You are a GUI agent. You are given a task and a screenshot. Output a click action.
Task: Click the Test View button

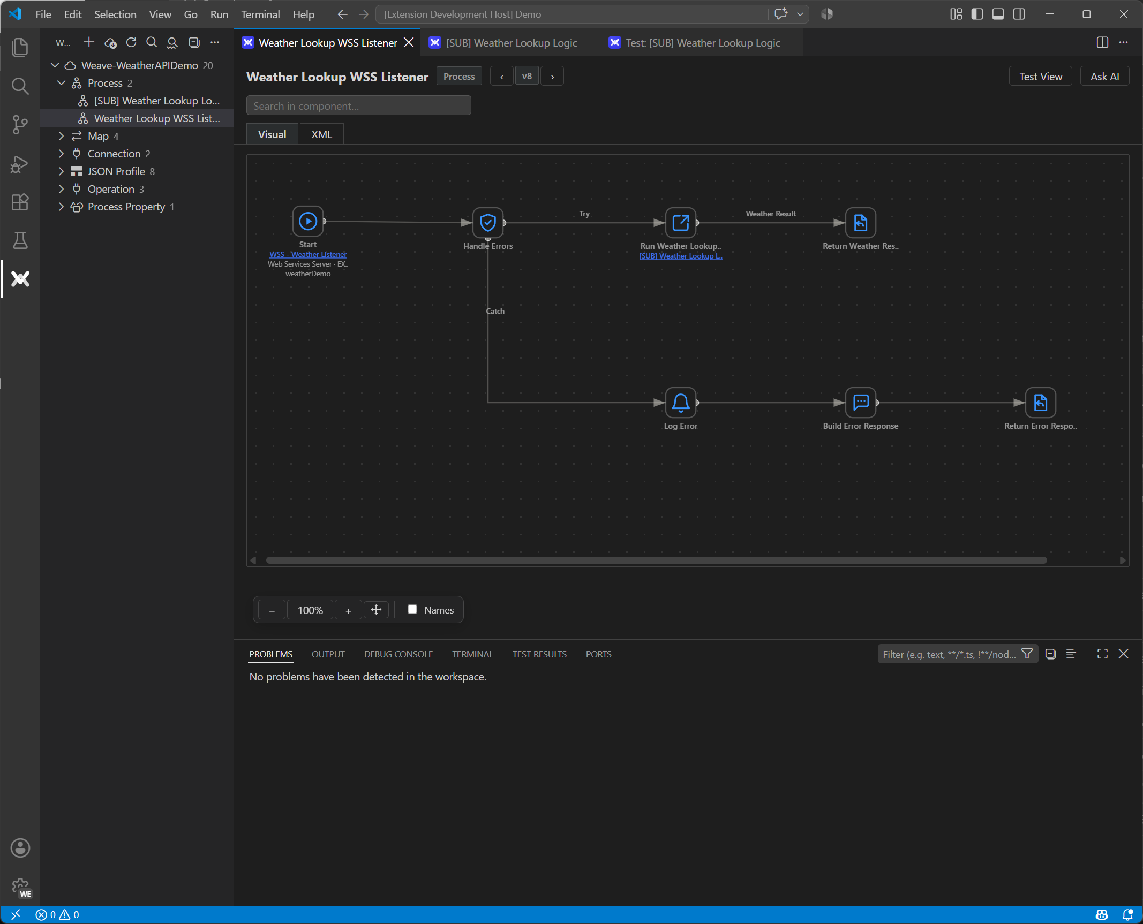tap(1040, 77)
